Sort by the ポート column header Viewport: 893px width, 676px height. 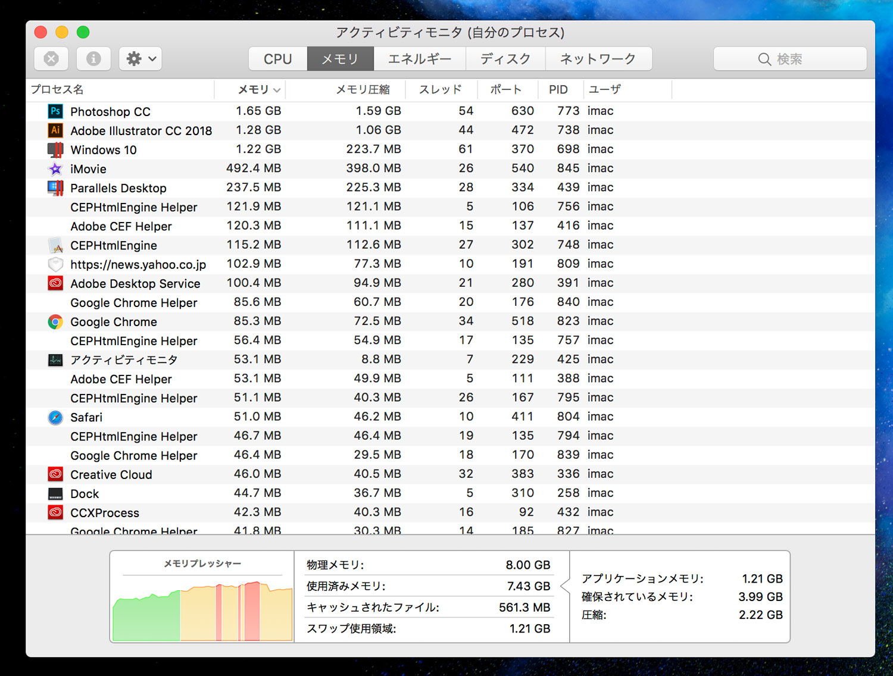coord(508,89)
